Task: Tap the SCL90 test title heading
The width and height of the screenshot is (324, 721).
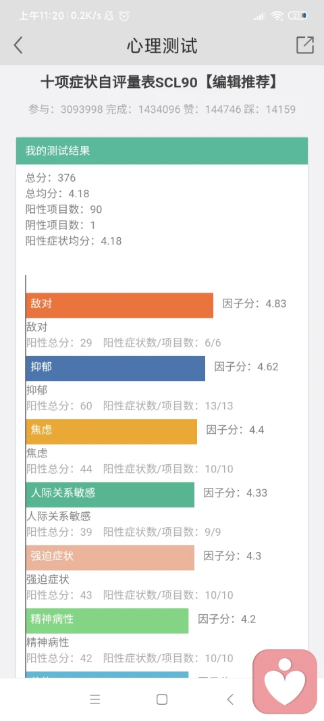Action: [x=160, y=82]
